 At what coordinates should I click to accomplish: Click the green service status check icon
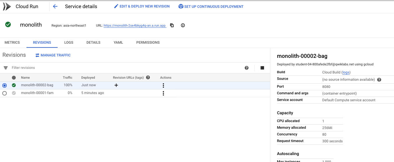(x=8, y=25)
